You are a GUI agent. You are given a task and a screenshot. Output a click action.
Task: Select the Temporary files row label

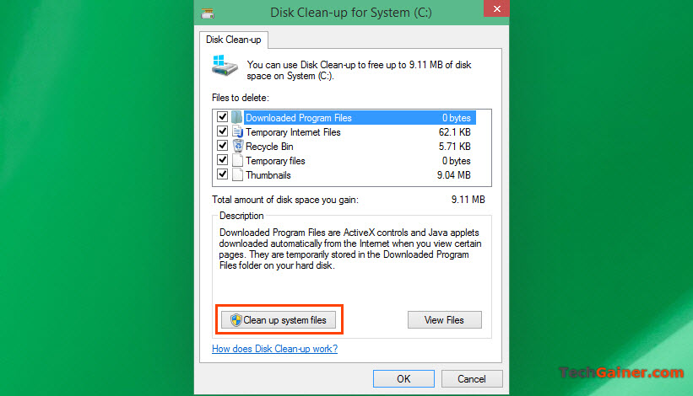[275, 161]
